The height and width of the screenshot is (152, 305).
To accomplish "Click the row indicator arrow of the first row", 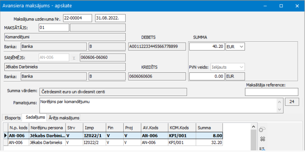I will 6,136.
